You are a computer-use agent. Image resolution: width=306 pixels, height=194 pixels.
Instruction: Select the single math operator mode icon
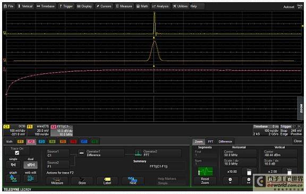(13, 165)
